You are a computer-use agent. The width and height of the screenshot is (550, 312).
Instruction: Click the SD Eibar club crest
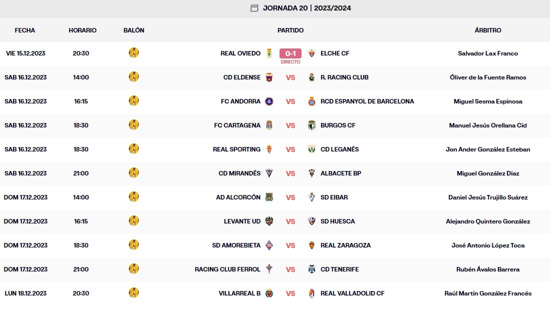click(312, 197)
